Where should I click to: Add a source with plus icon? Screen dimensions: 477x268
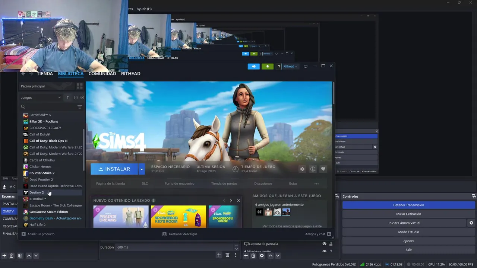click(246, 256)
